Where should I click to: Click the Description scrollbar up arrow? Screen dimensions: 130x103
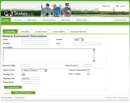click(x=94, y=50)
